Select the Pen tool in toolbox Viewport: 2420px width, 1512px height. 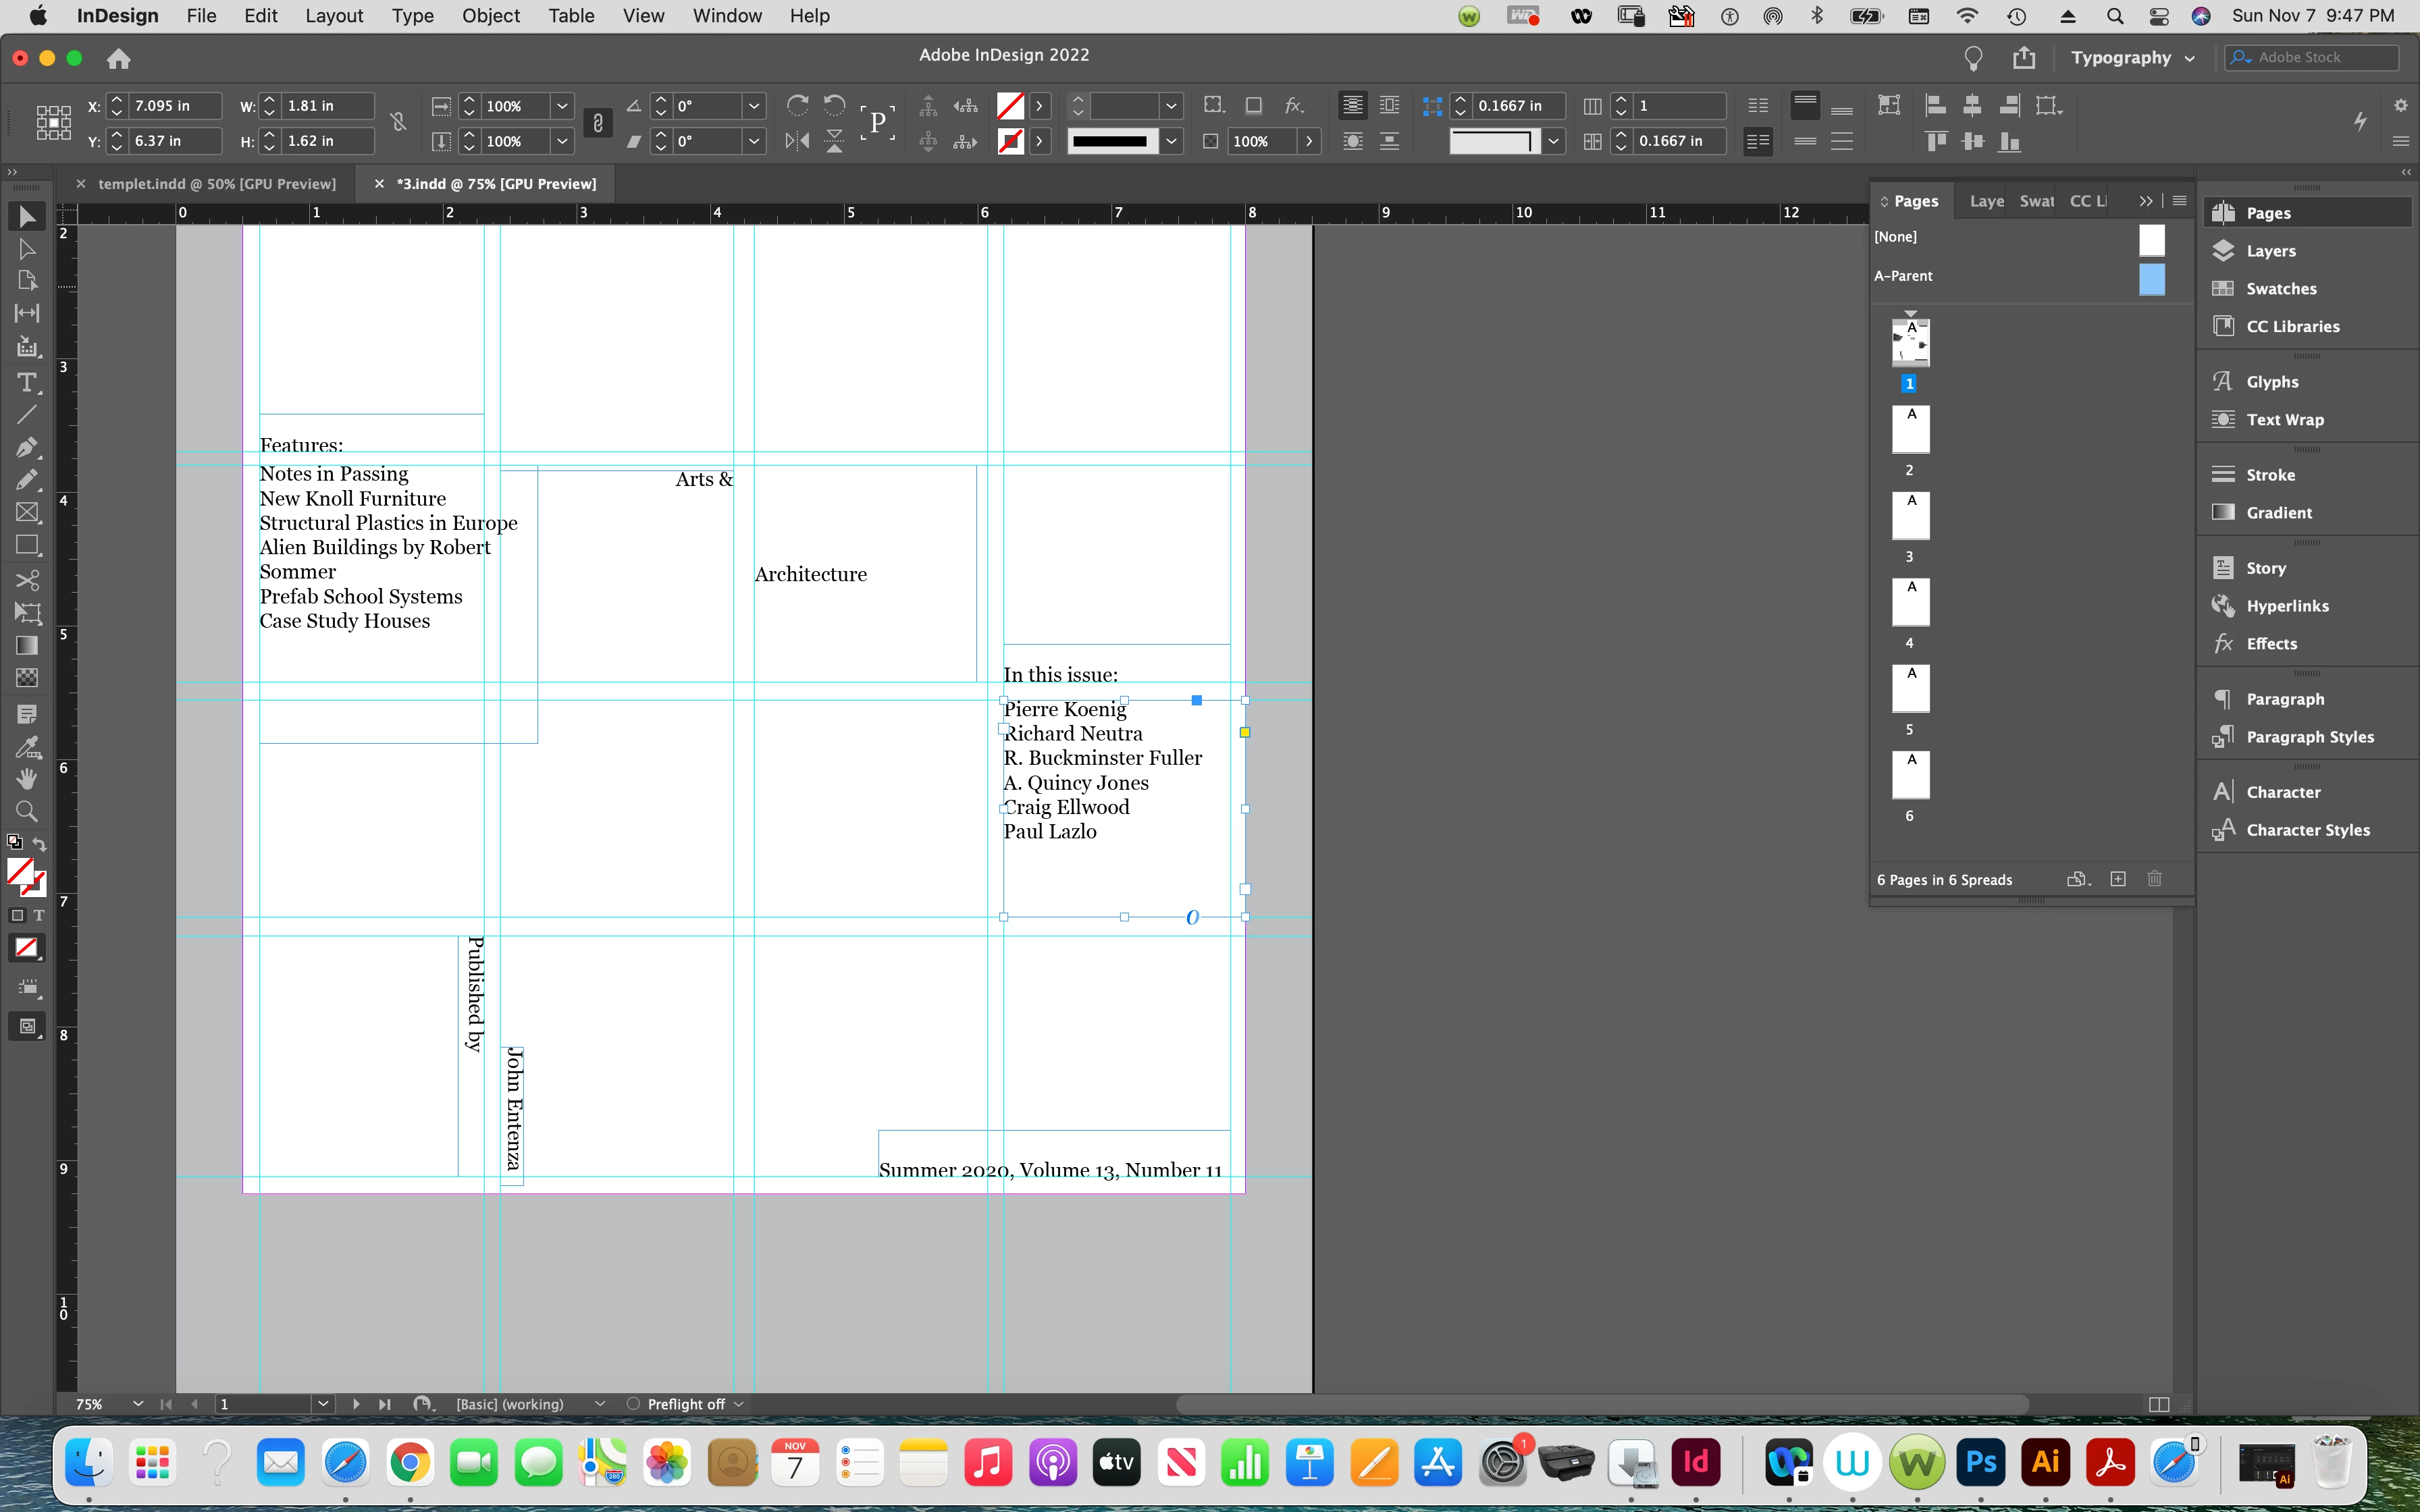[27, 447]
